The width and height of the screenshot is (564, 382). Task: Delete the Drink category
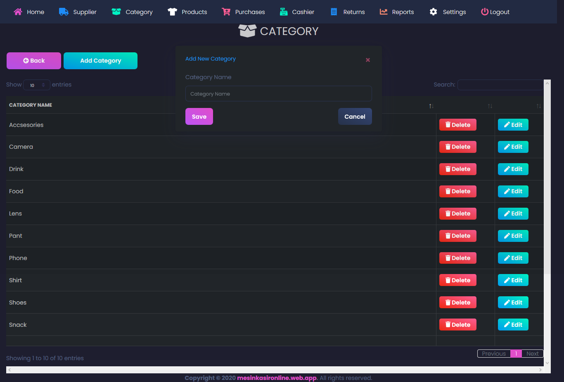point(458,169)
